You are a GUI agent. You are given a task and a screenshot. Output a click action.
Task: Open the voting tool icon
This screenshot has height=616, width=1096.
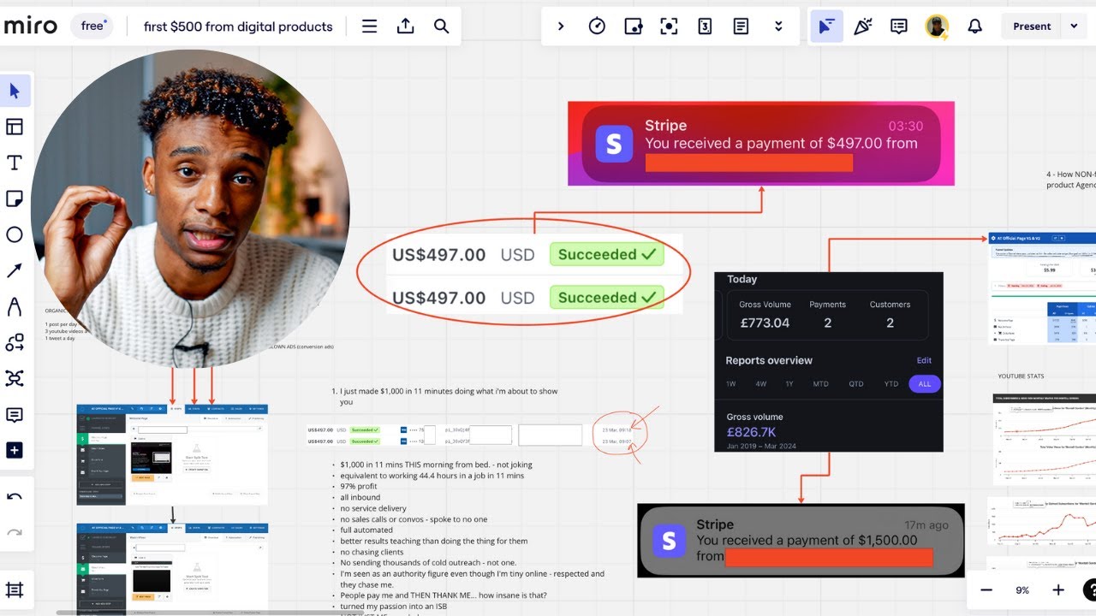pos(633,27)
